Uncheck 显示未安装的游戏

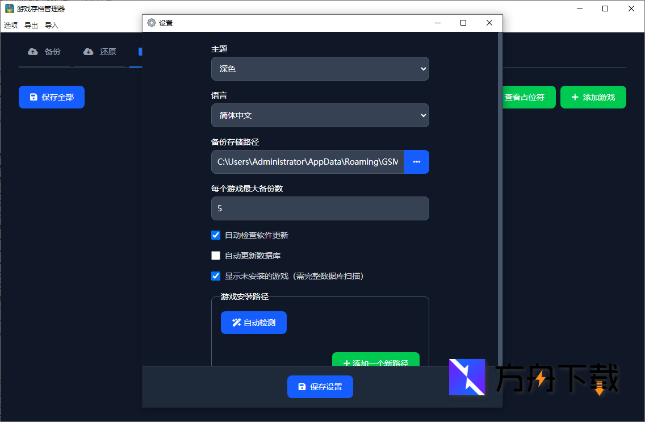click(216, 275)
